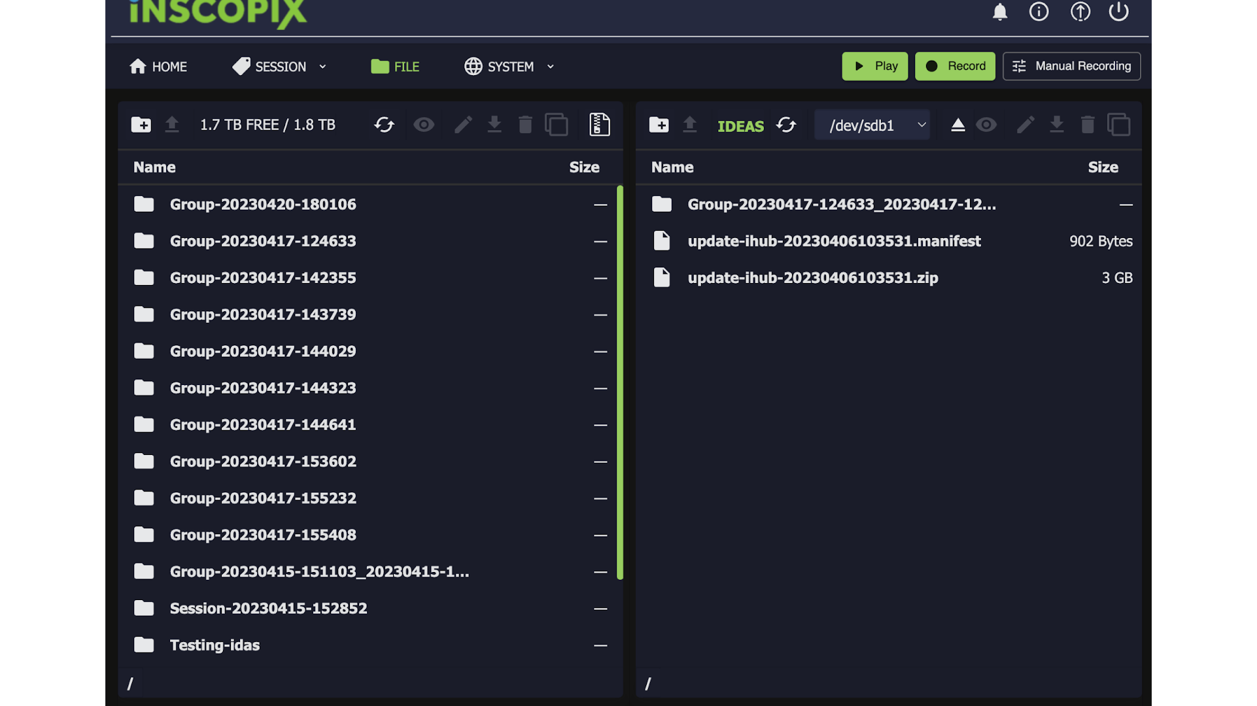
Task: Refresh the IDEAS panel listing
Action: tap(786, 125)
